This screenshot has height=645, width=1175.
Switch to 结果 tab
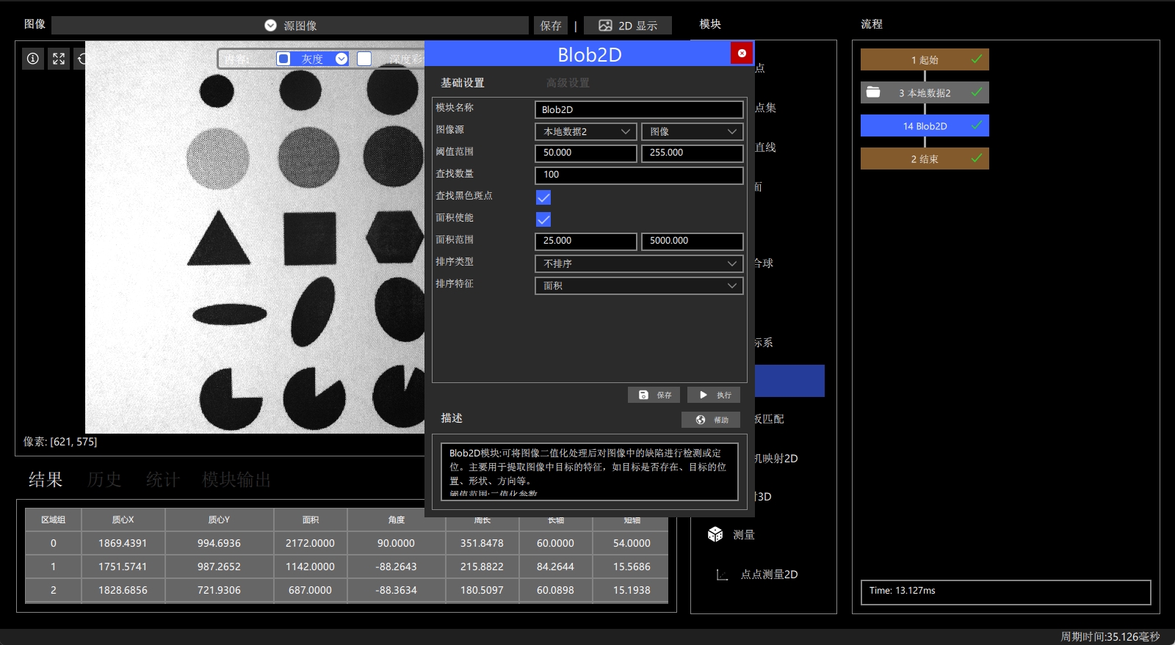pyautogui.click(x=46, y=479)
